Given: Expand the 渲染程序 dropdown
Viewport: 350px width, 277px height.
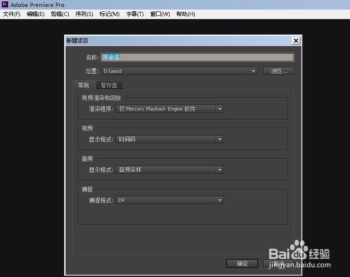Looking at the screenshot, I should click(x=170, y=109).
